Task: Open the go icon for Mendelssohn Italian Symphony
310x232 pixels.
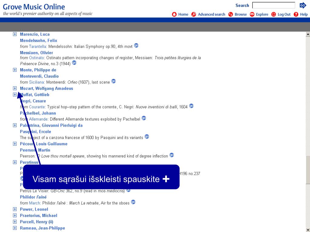Action: [136, 45]
